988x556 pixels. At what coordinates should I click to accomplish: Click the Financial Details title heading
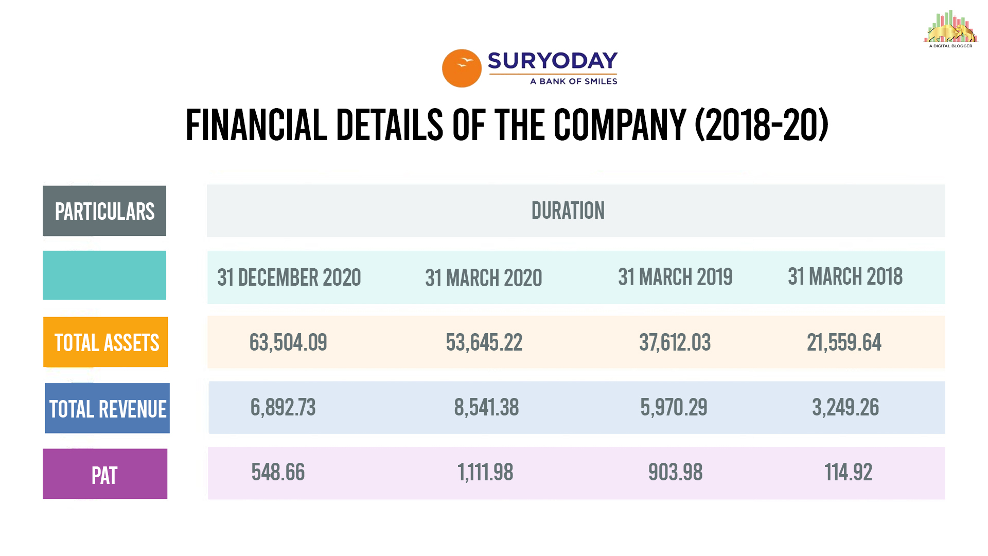(507, 125)
